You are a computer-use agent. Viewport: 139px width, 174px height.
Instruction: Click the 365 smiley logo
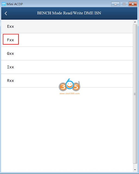tap(69, 85)
